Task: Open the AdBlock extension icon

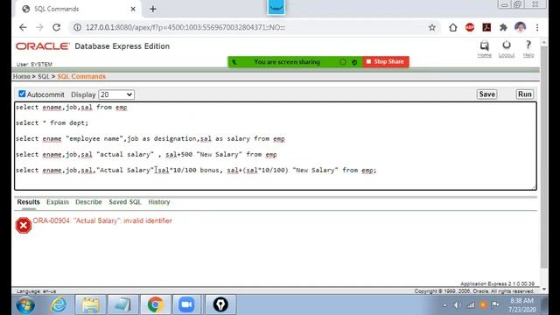Action: coord(470,27)
